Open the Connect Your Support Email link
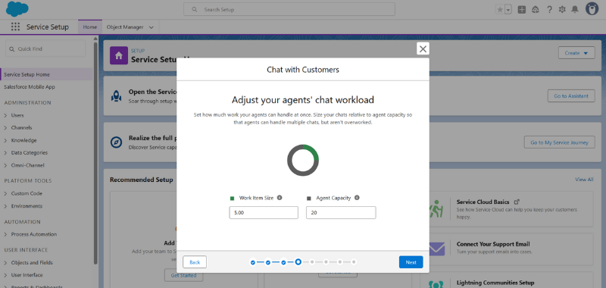Image resolution: width=606 pixels, height=288 pixels. click(x=493, y=244)
